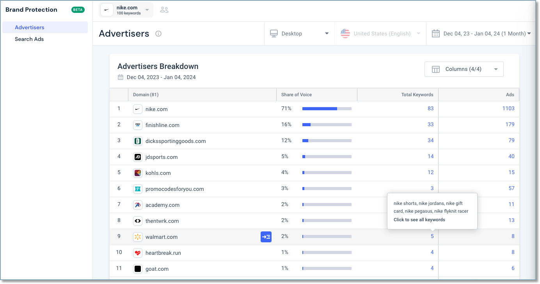Click 'Click to see all keywords' in the tooltip

pyautogui.click(x=419, y=220)
